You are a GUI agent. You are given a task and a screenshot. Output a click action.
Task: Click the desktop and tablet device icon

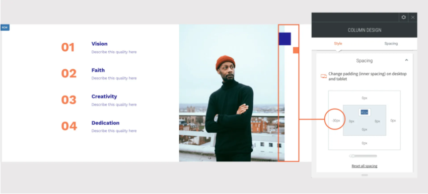pos(323,76)
